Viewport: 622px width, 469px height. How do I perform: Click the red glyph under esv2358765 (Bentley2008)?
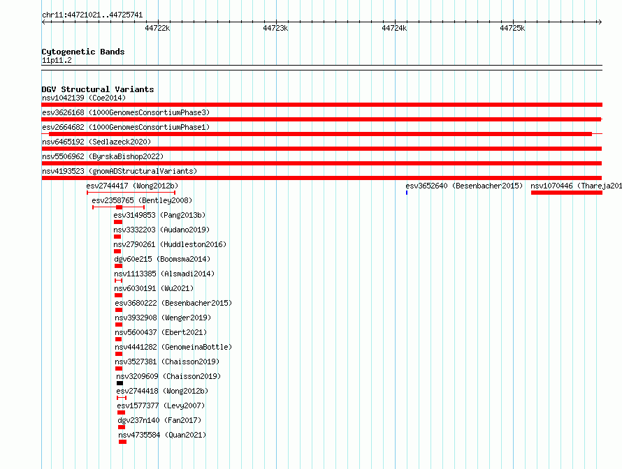(119, 207)
